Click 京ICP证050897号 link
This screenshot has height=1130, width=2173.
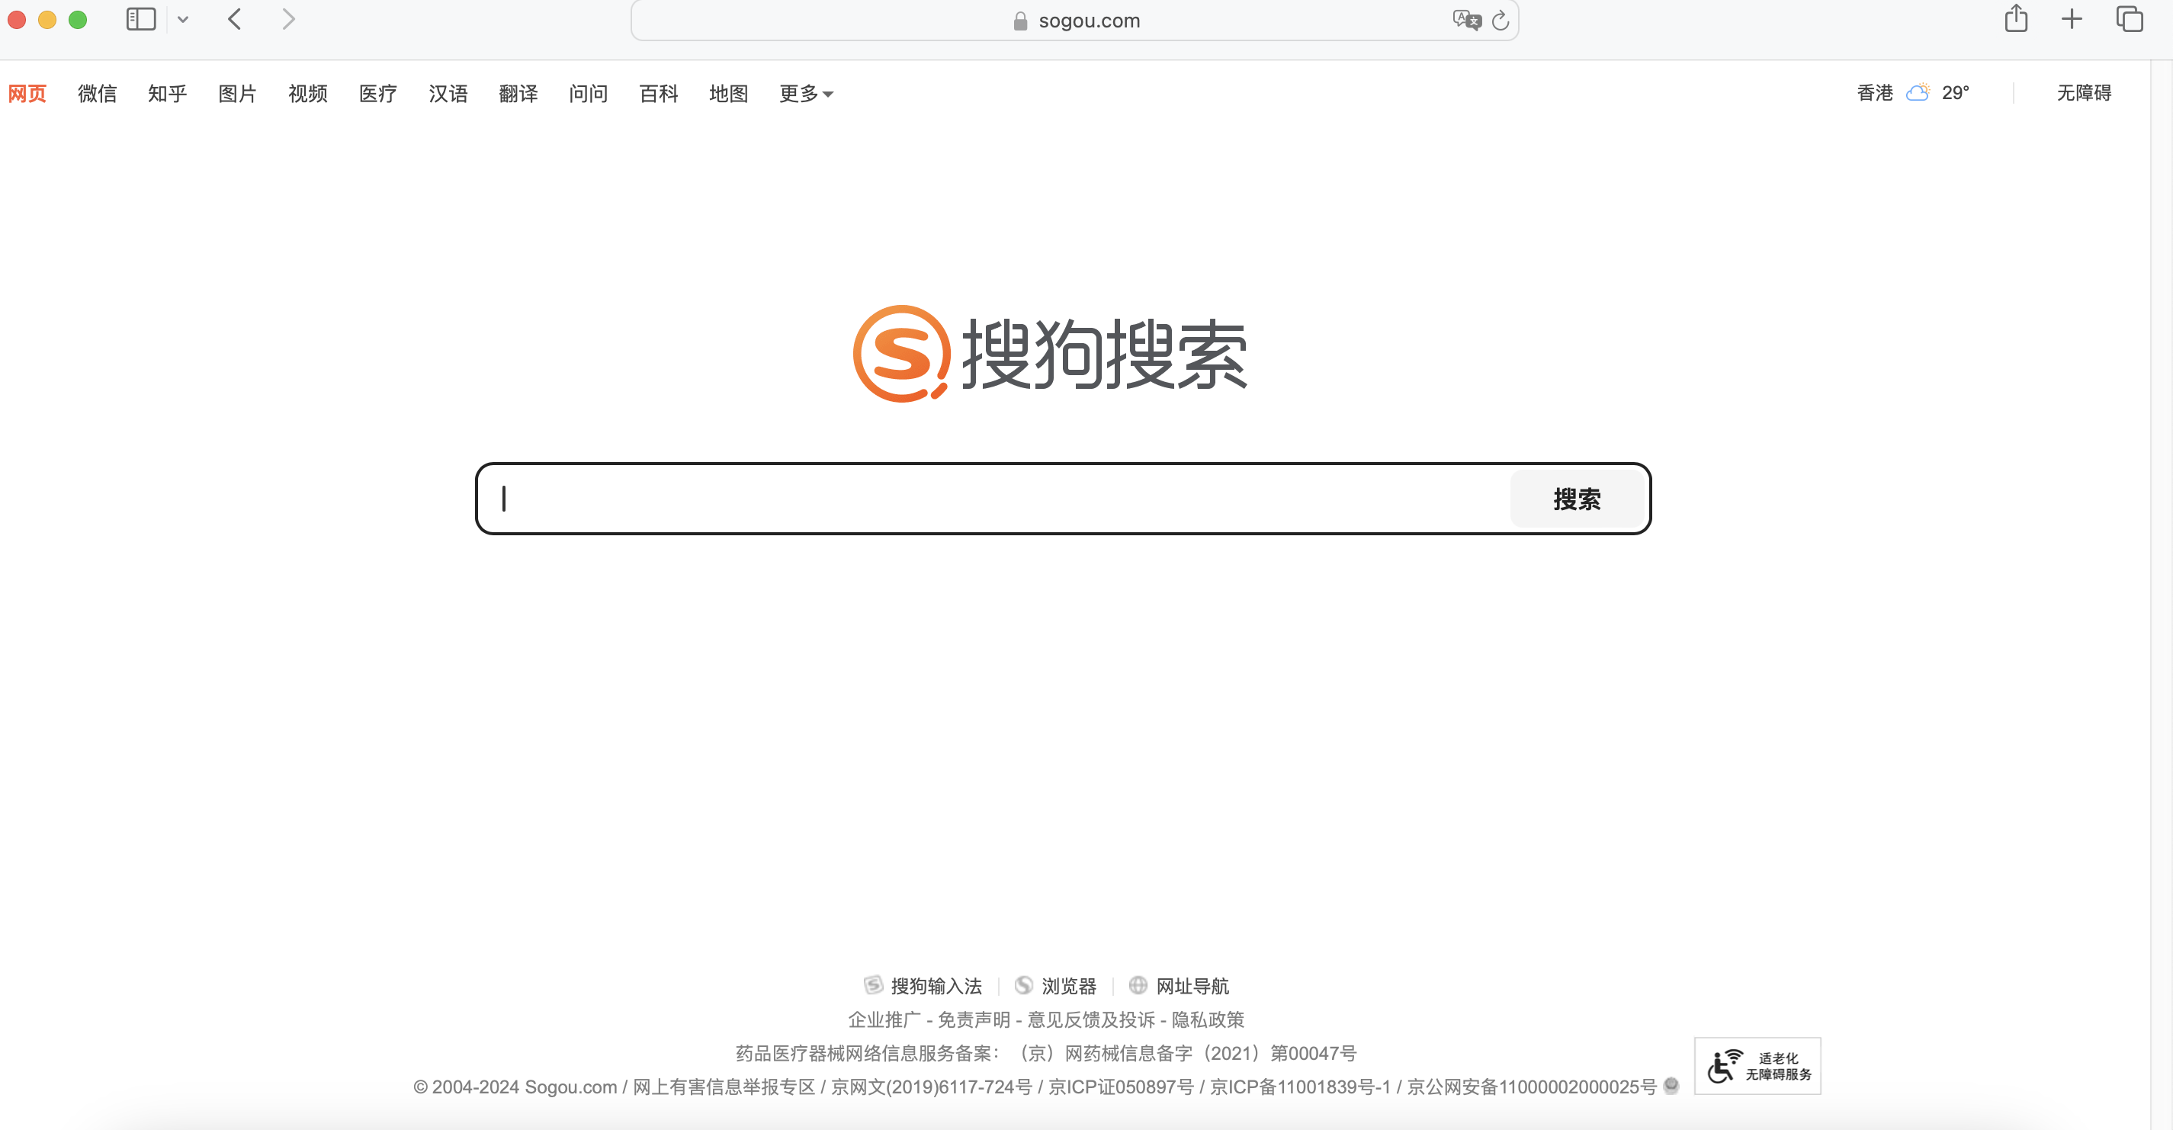1121,1087
